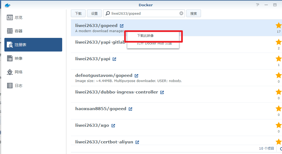Minimize the Docker window
282x154 pixels.
point(266,5)
